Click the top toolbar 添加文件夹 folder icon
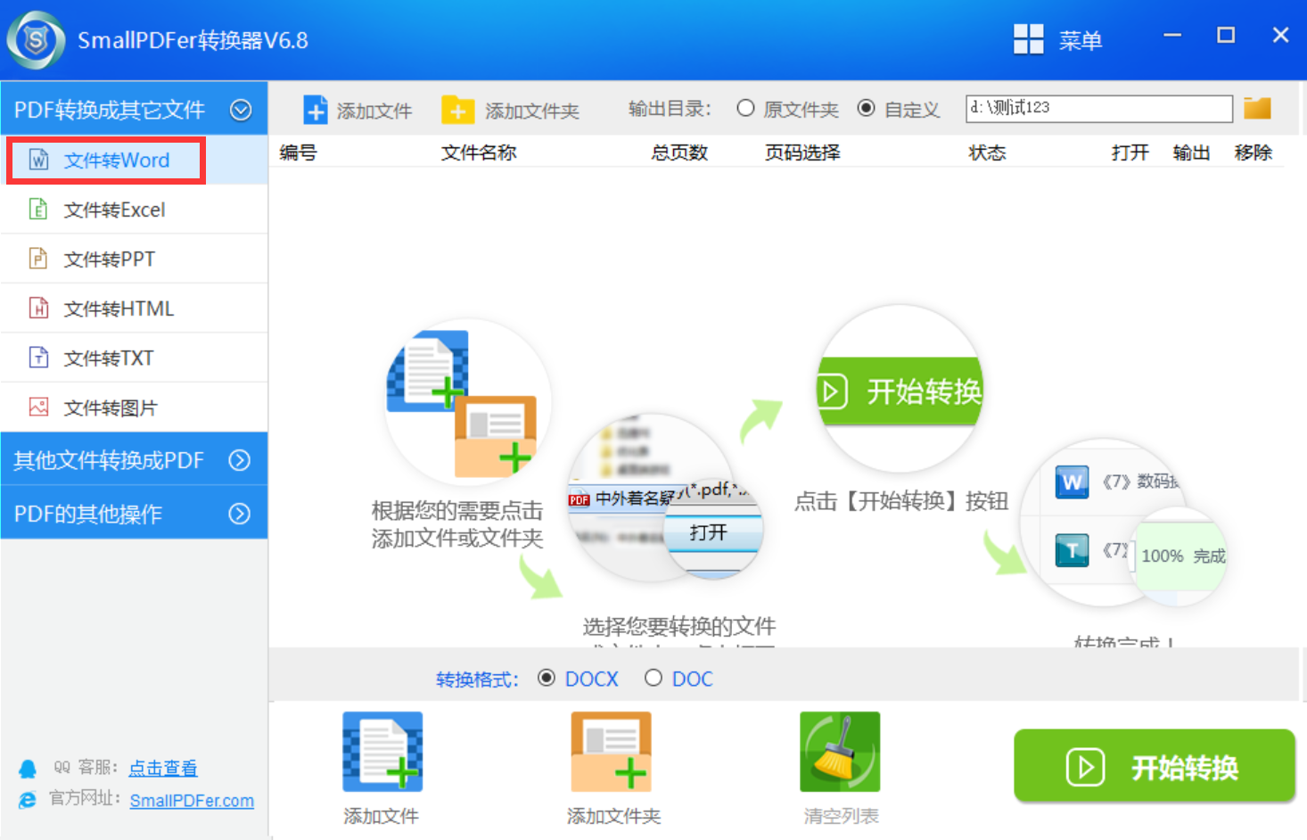 coord(457,110)
